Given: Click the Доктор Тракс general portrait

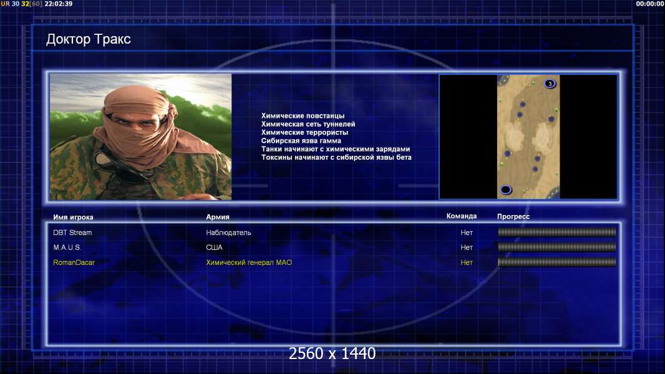Looking at the screenshot, I should [x=140, y=137].
